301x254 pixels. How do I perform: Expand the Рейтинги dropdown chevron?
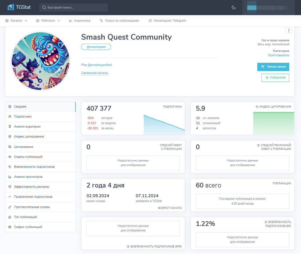[59, 21]
